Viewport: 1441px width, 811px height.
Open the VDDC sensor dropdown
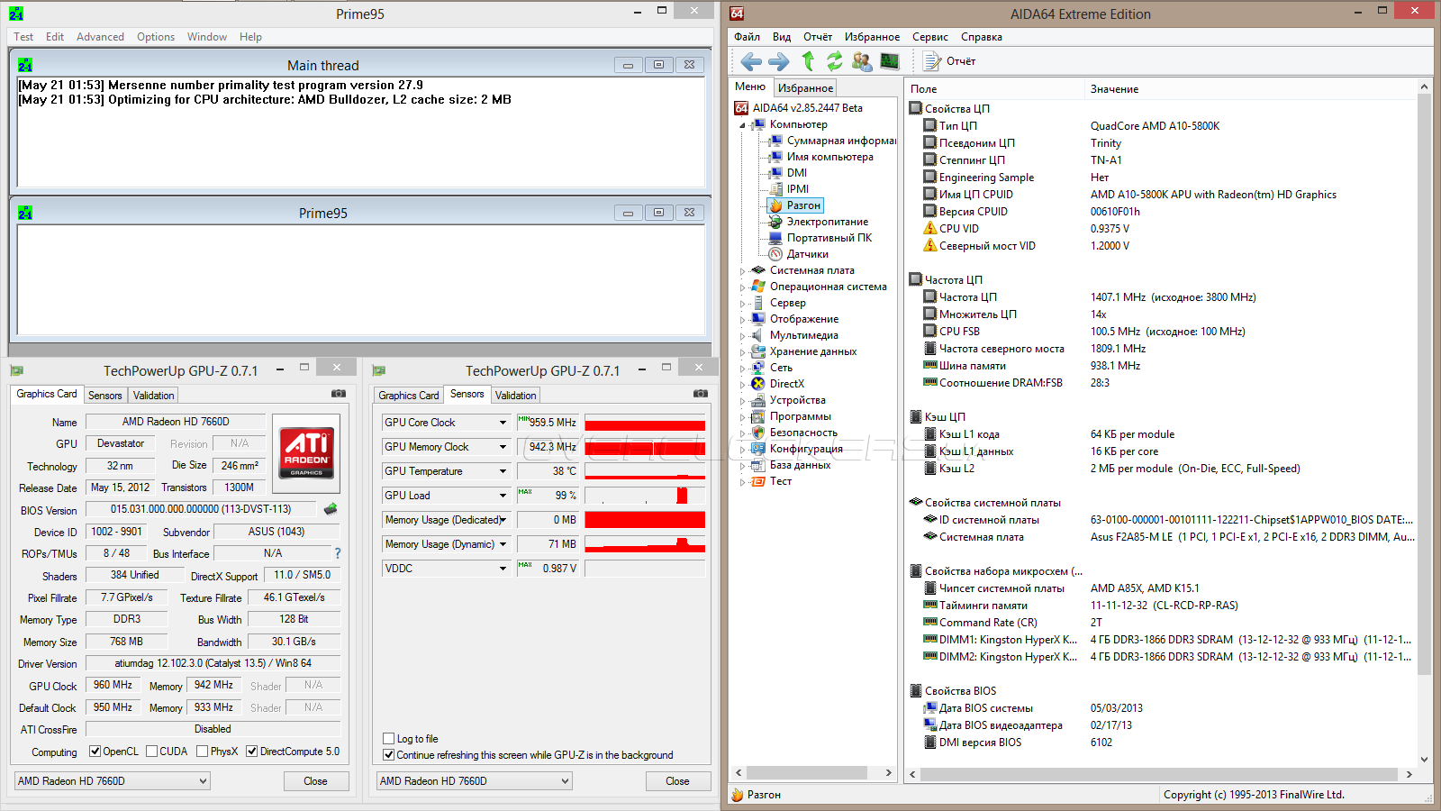(503, 569)
